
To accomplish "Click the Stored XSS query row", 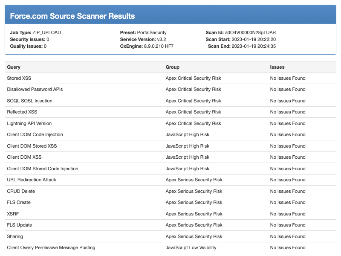I will coord(170,78).
